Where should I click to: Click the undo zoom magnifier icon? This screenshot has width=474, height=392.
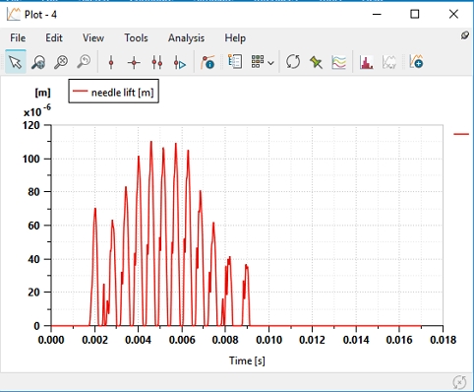[84, 62]
